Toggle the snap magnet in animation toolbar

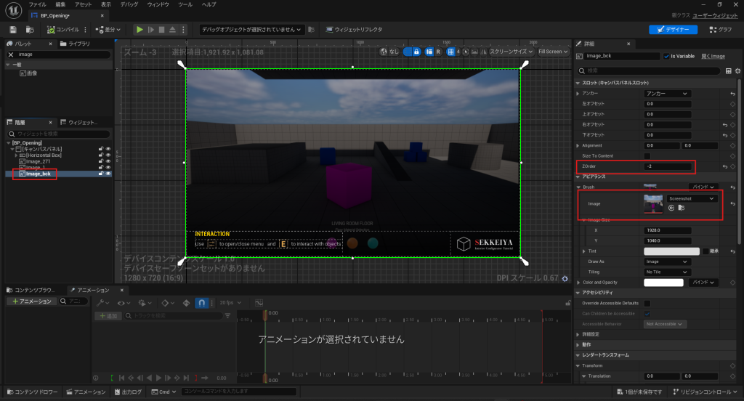(202, 303)
